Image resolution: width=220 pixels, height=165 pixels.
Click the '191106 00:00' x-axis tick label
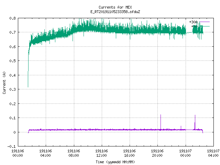[18, 153]
